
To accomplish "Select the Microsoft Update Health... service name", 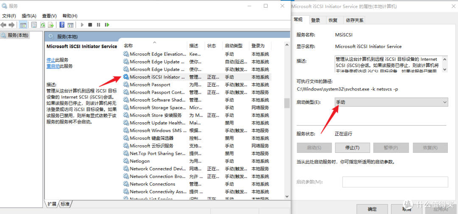I will [x=157, y=123].
